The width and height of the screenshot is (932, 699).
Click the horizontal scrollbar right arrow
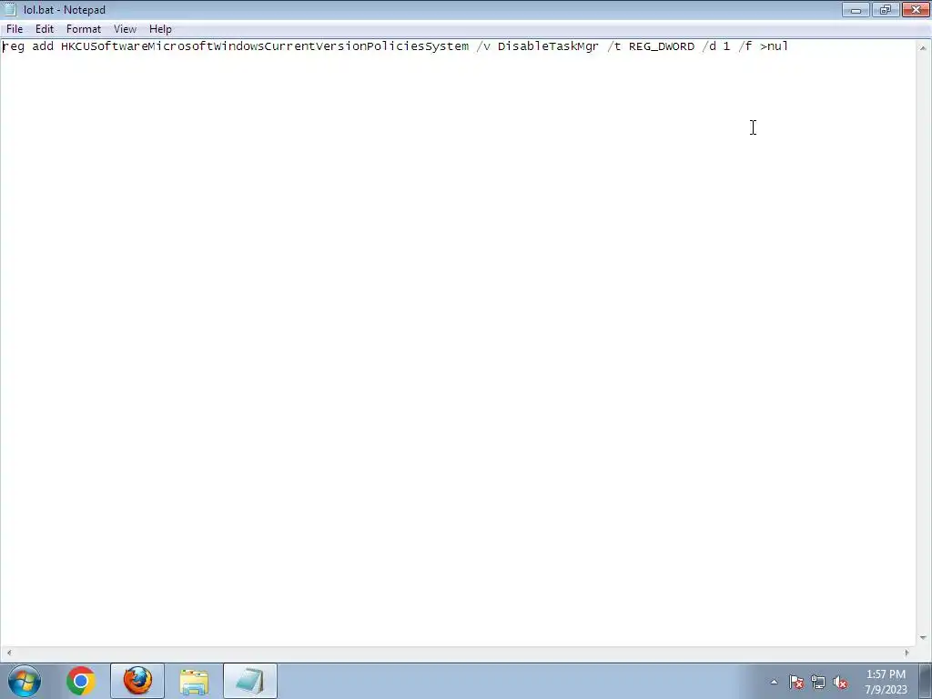[907, 653]
